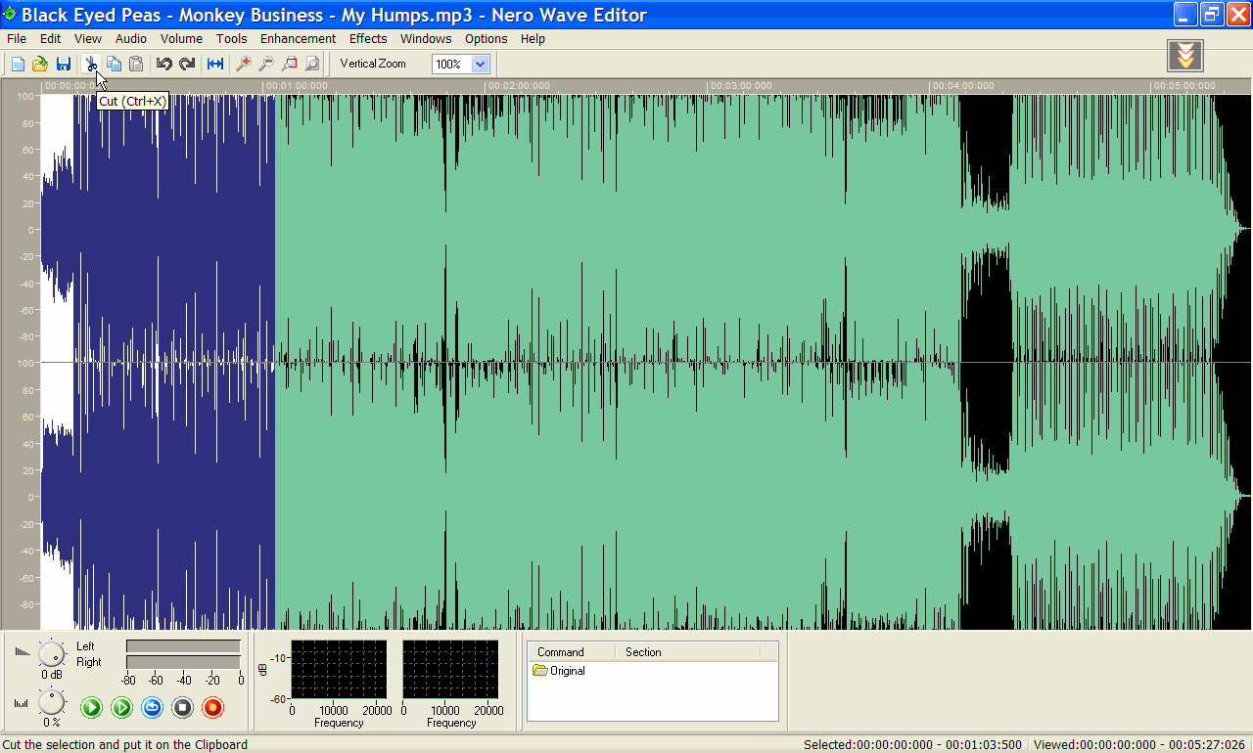Click the 00:05:00:000 timeline marker
1253x753 pixels.
click(1184, 86)
